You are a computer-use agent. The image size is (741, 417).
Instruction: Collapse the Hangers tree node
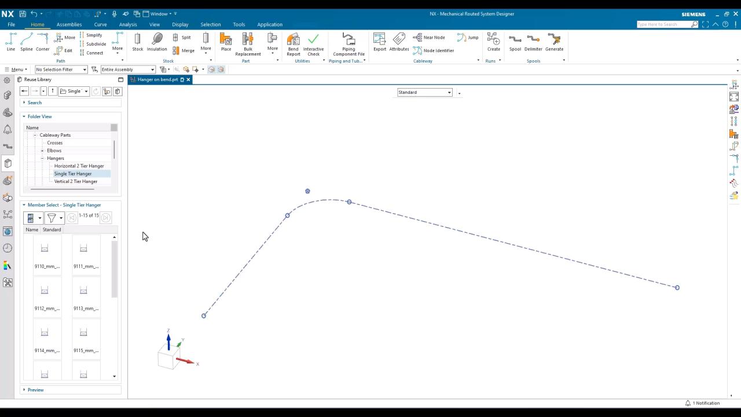tap(42, 158)
